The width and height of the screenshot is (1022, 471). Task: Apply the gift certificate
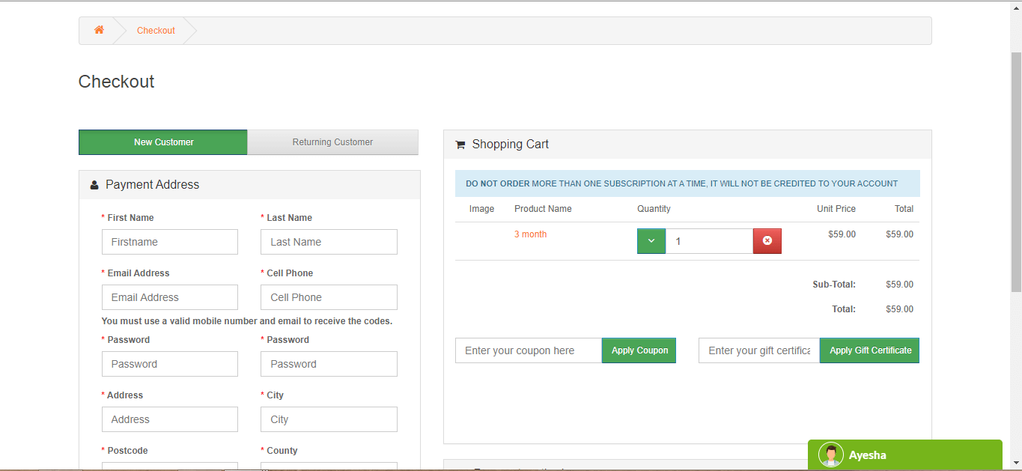tap(870, 350)
